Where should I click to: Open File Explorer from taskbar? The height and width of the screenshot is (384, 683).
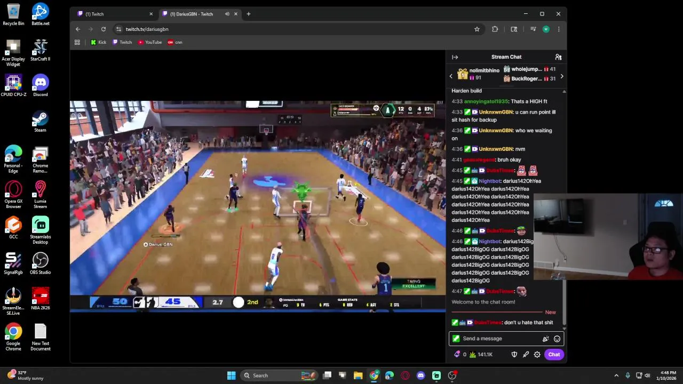pyautogui.click(x=358, y=375)
